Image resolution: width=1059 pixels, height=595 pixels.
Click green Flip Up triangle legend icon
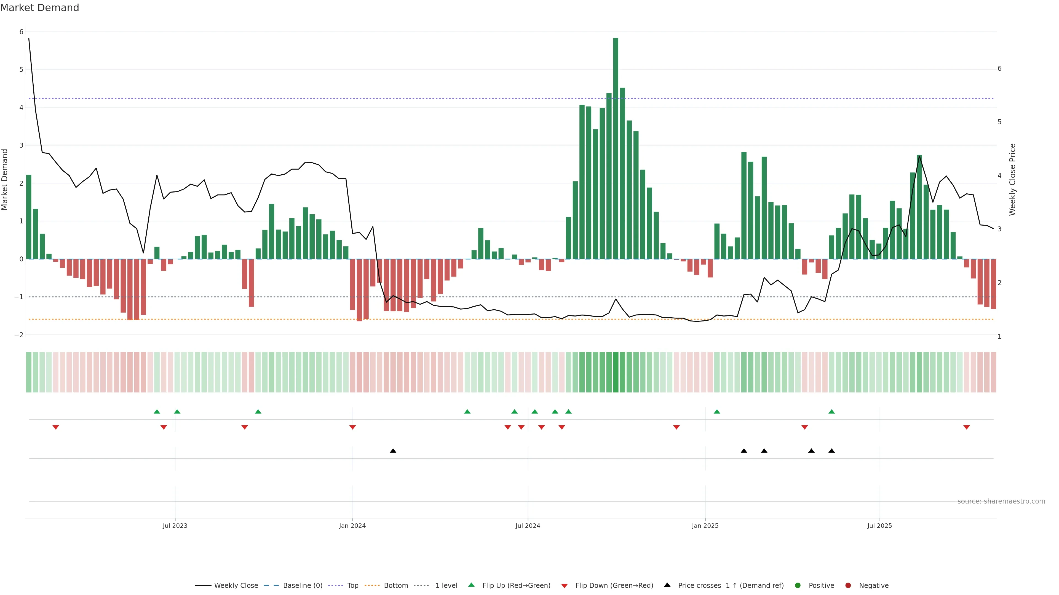pos(472,585)
